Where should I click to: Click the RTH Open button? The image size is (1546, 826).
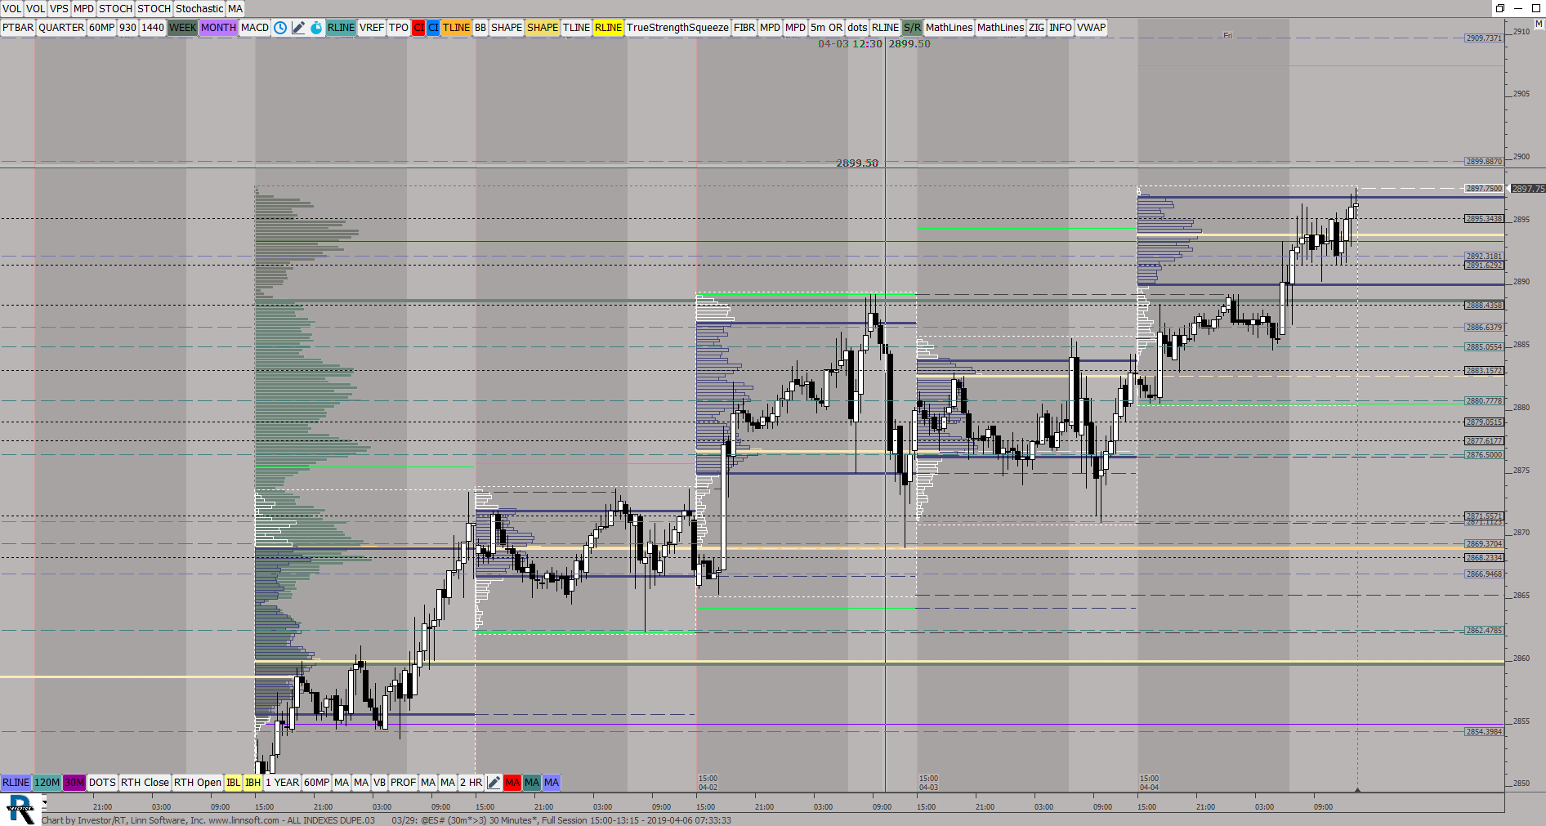(198, 783)
